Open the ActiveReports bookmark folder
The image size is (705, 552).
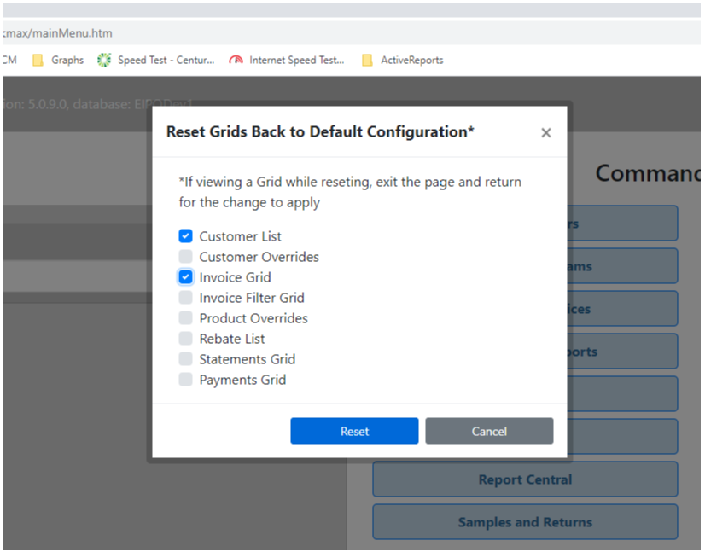402,61
